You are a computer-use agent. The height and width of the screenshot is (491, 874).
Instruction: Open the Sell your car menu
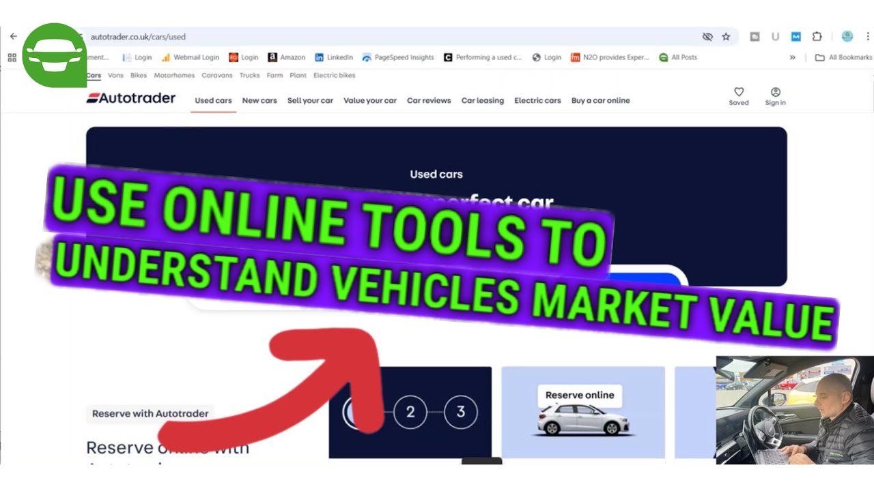pyautogui.click(x=310, y=100)
